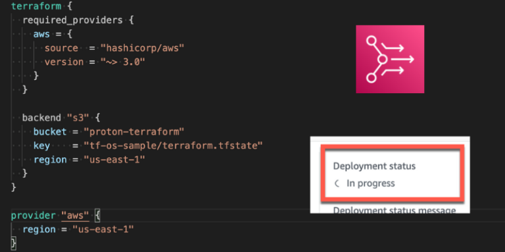Click the provider region "us-east-1" value

point(103,230)
